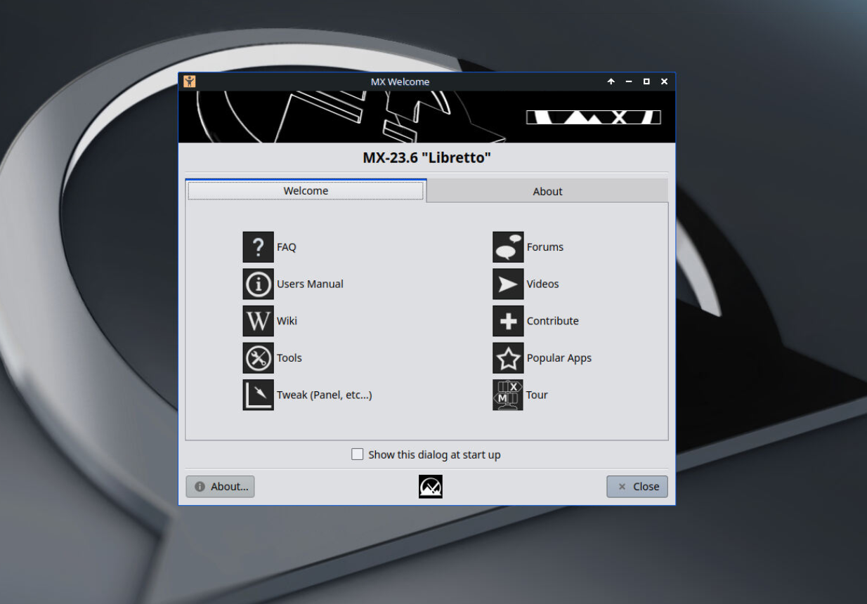Switch to the About tab
The image size is (867, 604).
547,190
